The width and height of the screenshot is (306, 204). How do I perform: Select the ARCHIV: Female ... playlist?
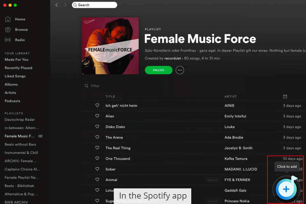click(x=21, y=161)
